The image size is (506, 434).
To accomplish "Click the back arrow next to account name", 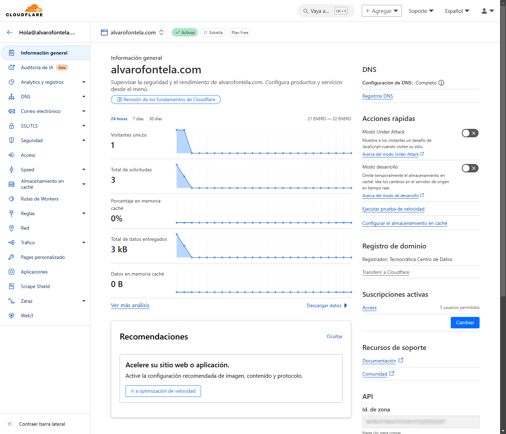I will 10,32.
